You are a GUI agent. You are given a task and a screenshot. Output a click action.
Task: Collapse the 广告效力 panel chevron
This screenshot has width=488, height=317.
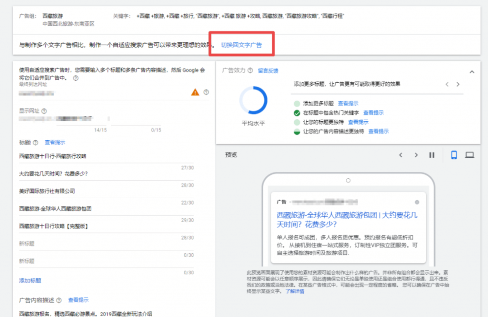[472, 72]
